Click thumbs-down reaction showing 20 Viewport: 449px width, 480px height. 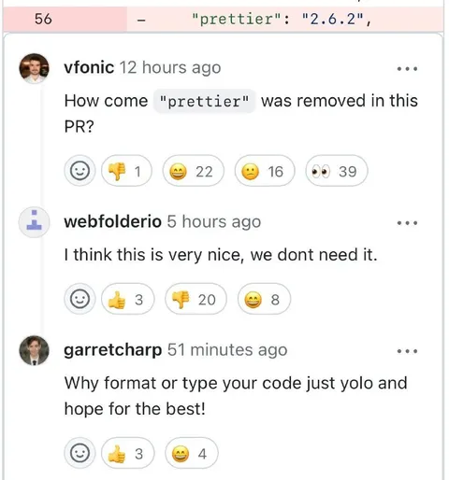(196, 299)
